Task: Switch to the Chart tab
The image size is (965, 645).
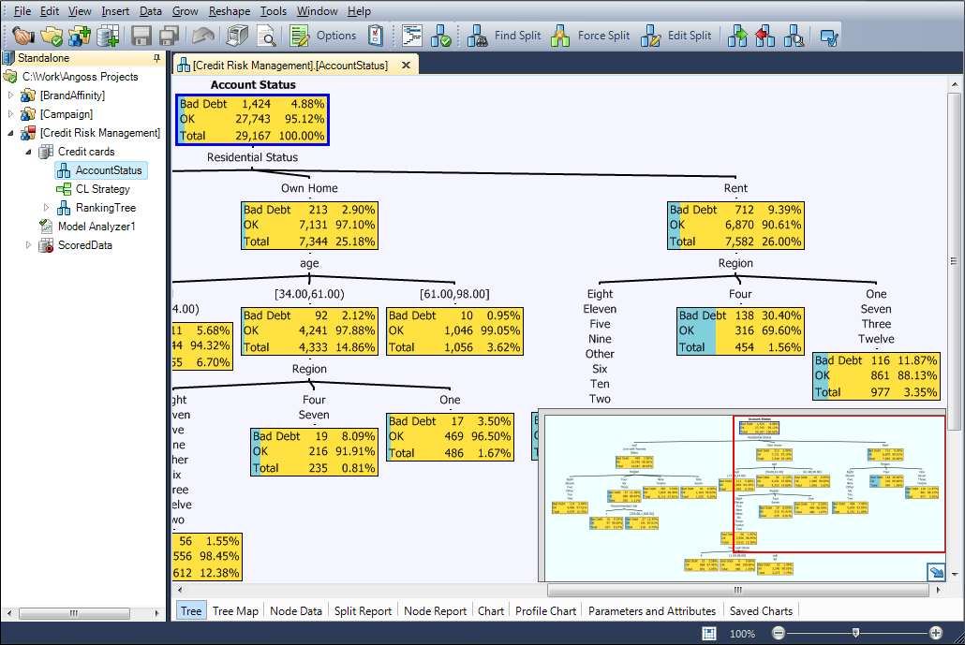Action: (491, 610)
